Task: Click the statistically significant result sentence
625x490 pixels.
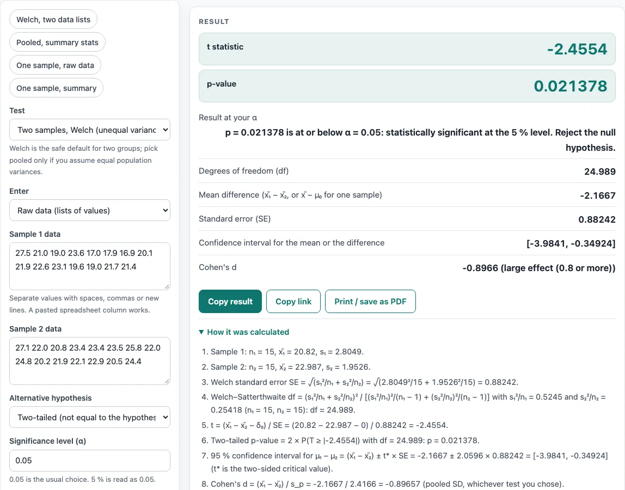Action: 420,140
